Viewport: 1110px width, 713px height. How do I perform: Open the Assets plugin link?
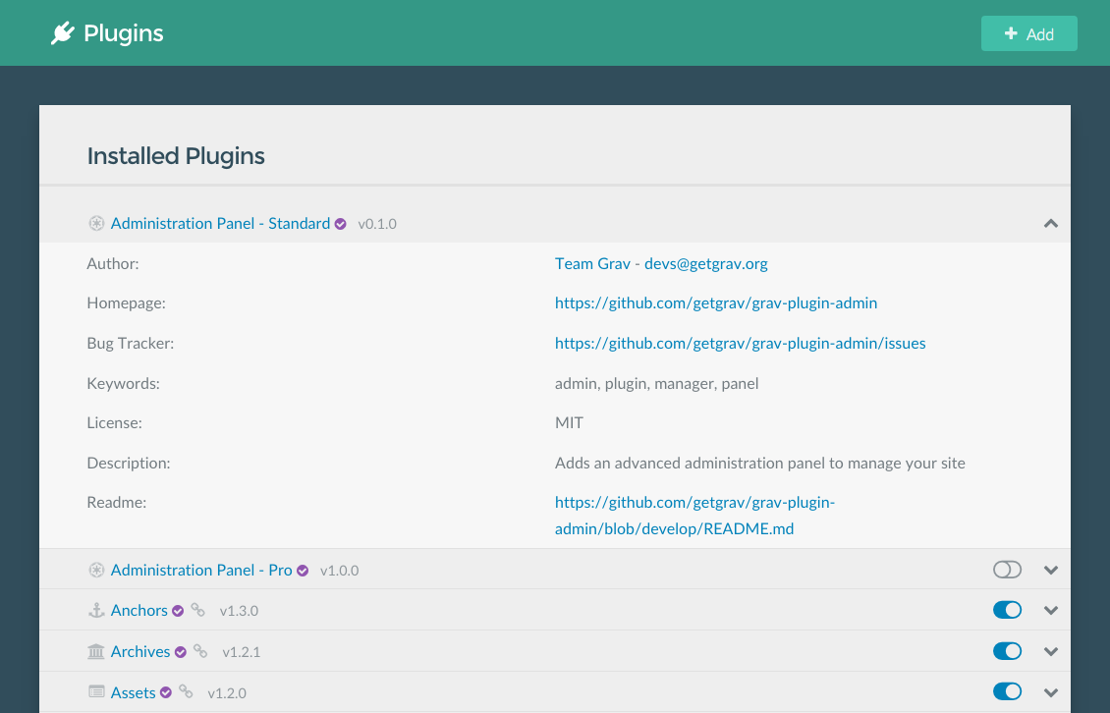[x=133, y=692]
